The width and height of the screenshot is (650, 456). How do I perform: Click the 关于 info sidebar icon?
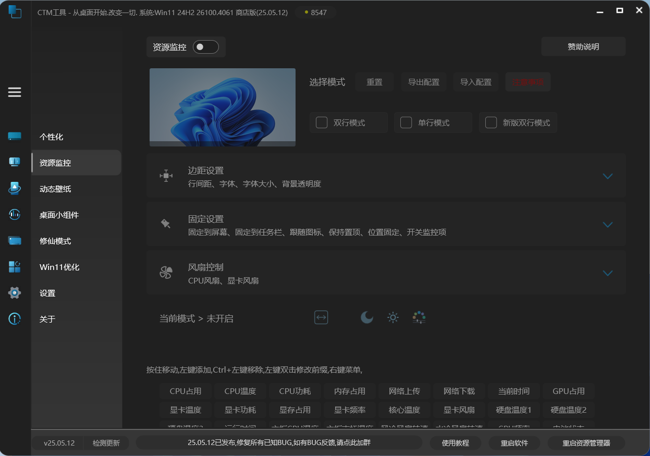coord(15,318)
